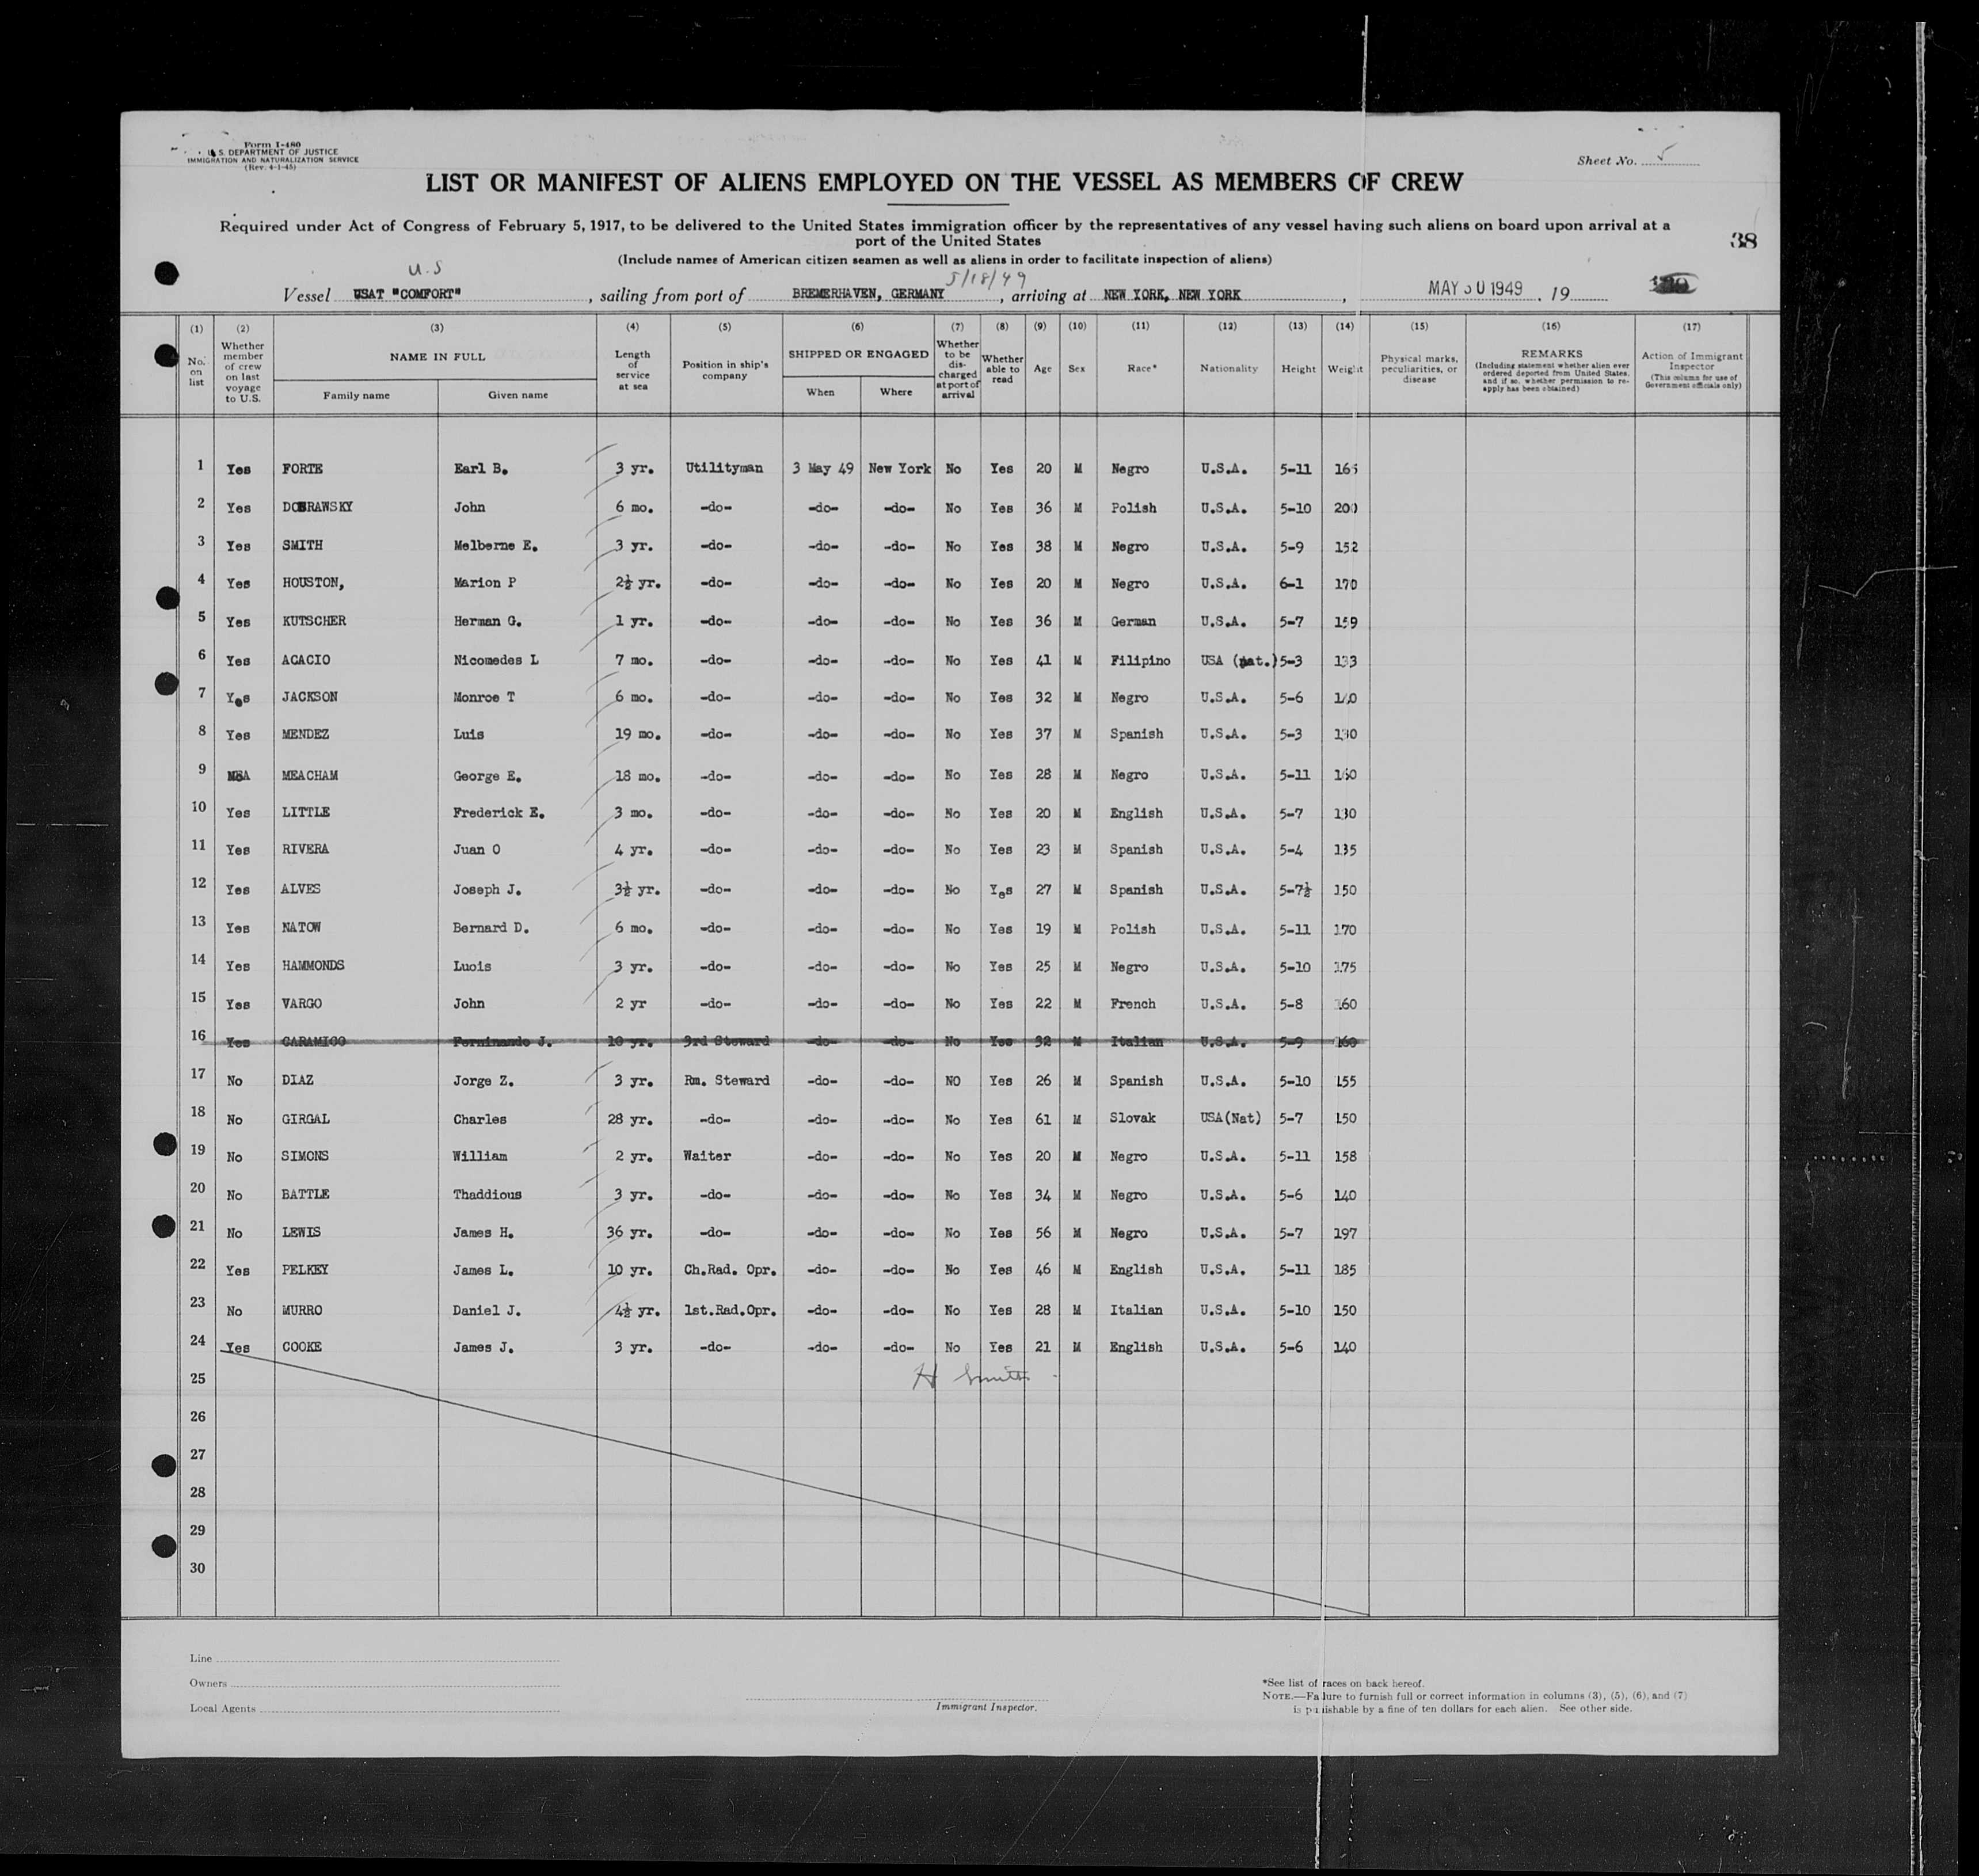Click the race Slovak in row 18
This screenshot has width=1979, height=1876.
(1133, 1118)
